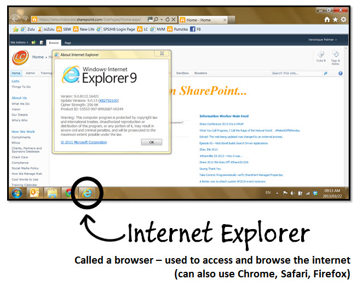357x285 pixels.
Task: Open the Zulu favorites bookmark
Action: click(28, 30)
